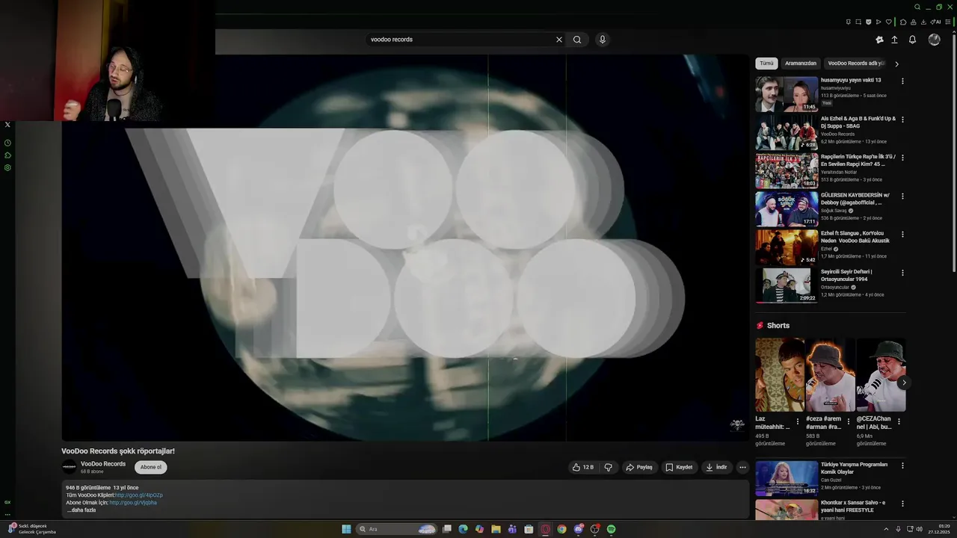Viewport: 957px width, 538px height.
Task: Open options for 'Ezhel ft Slangue' video
Action: [902, 235]
